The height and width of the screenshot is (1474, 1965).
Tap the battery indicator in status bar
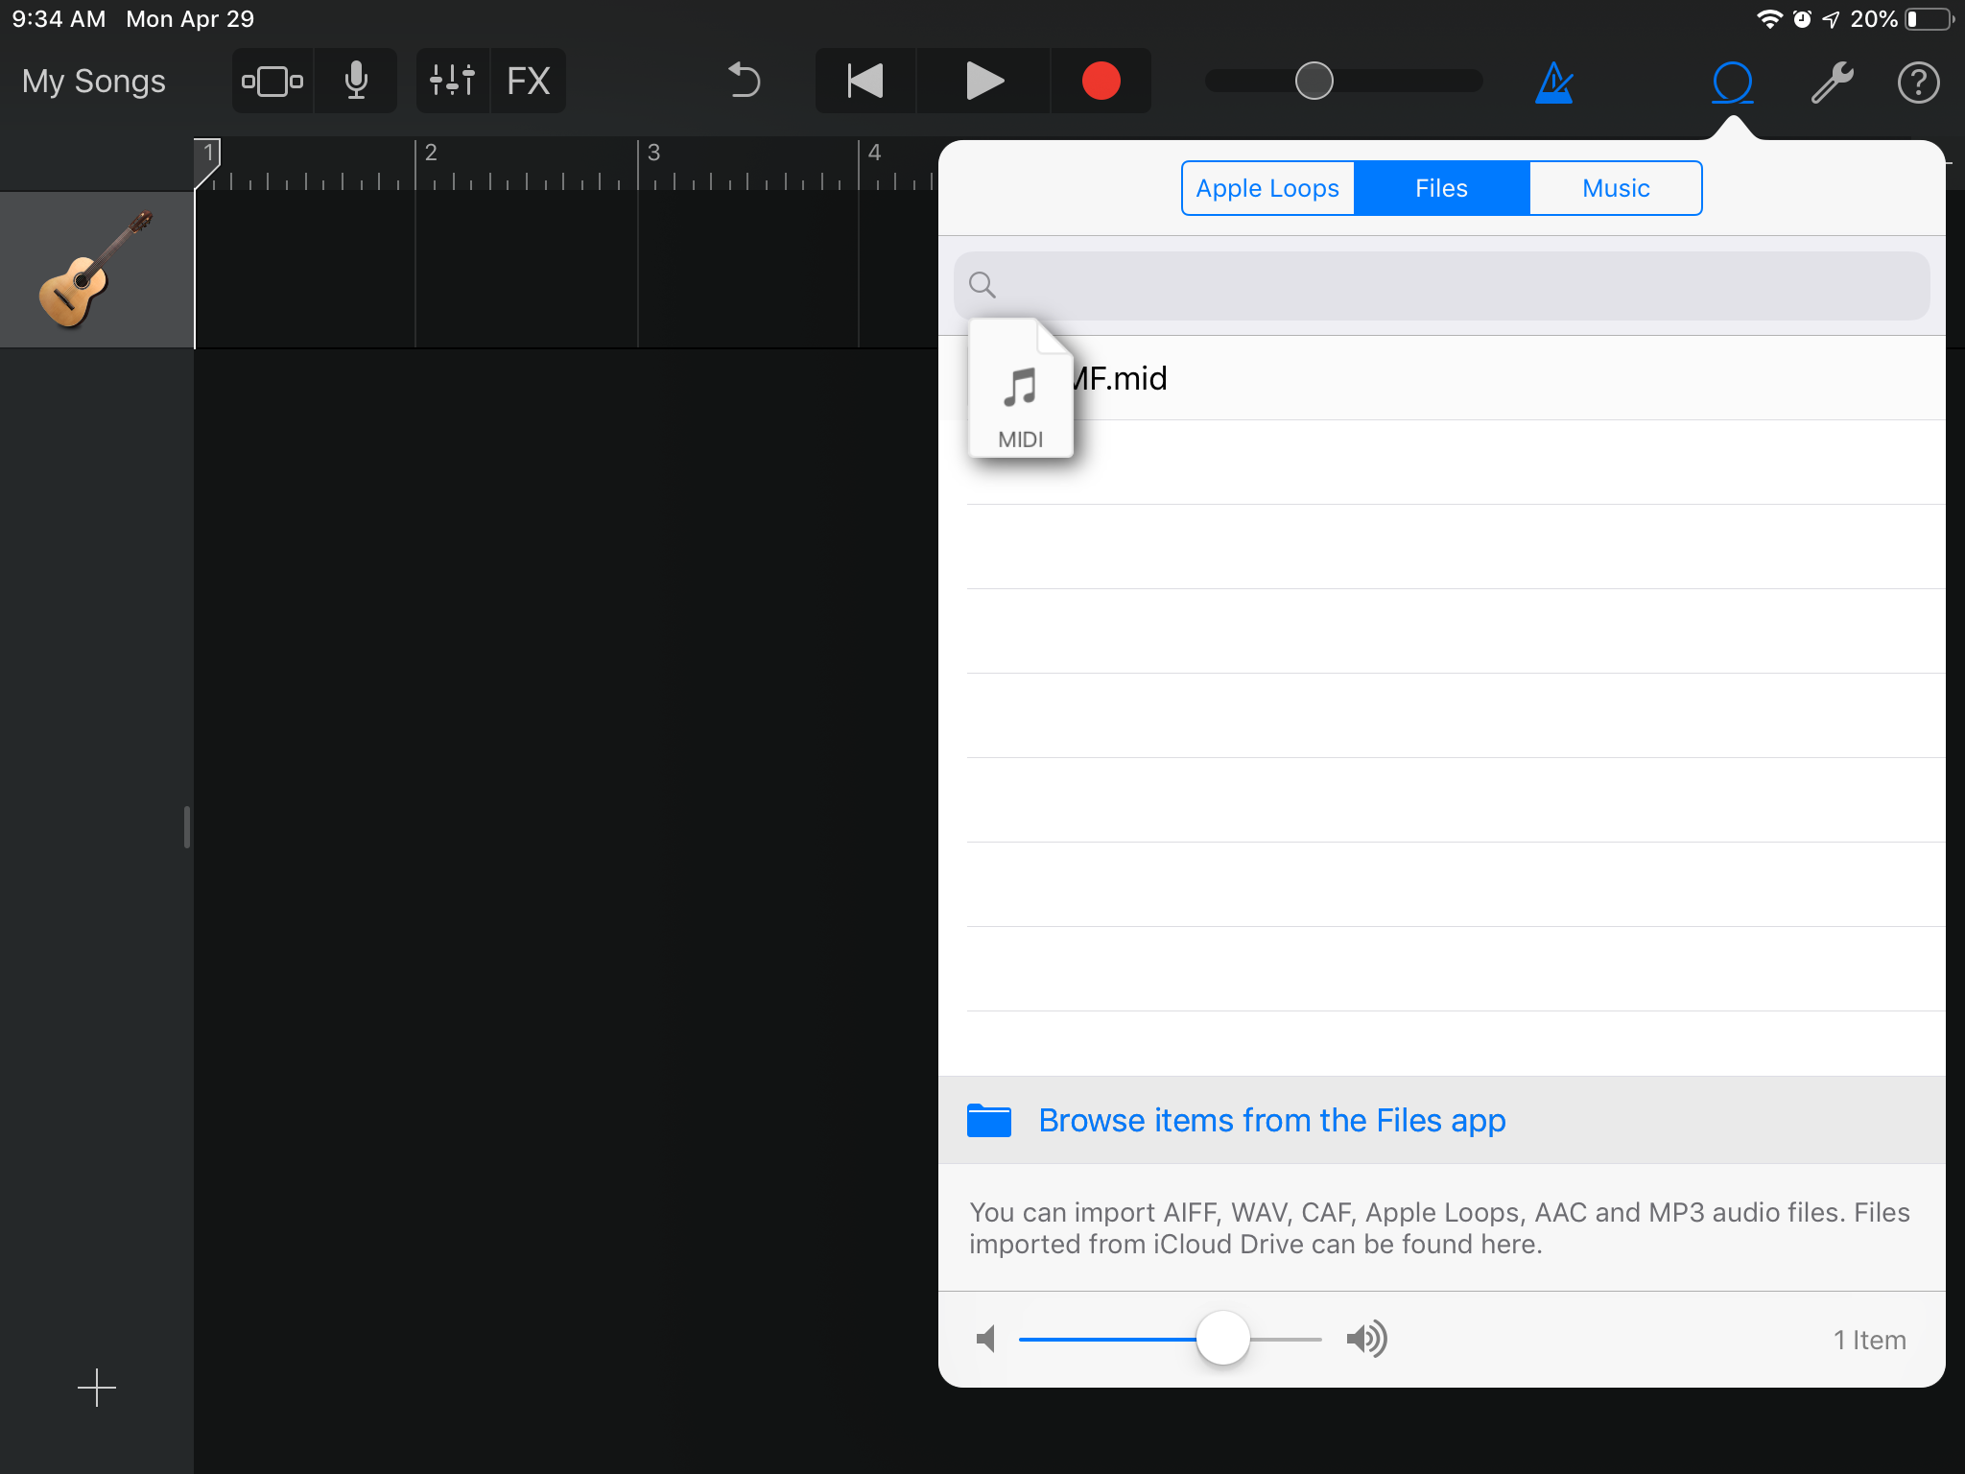click(x=1930, y=19)
